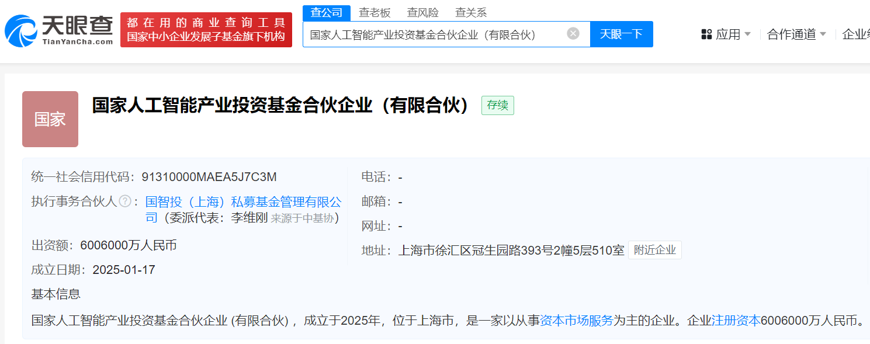
Task: Expand the 合作通道 dropdown menu
Action: tap(796, 34)
